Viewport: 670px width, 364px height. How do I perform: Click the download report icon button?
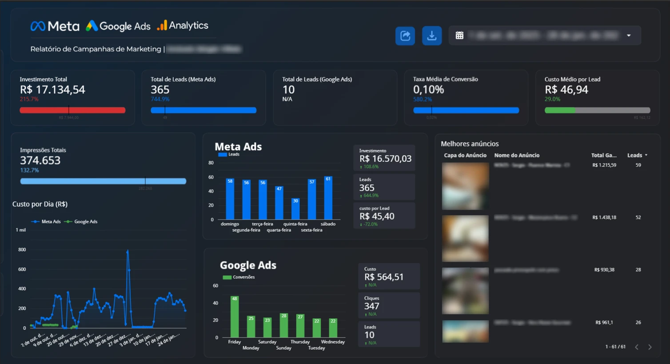click(x=431, y=36)
